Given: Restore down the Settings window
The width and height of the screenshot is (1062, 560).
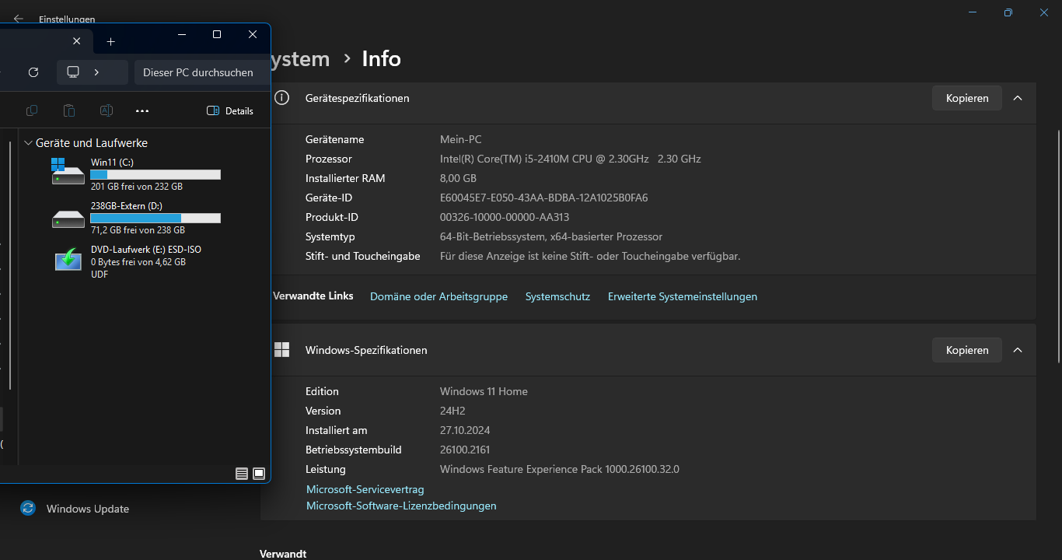Looking at the screenshot, I should 1008,12.
